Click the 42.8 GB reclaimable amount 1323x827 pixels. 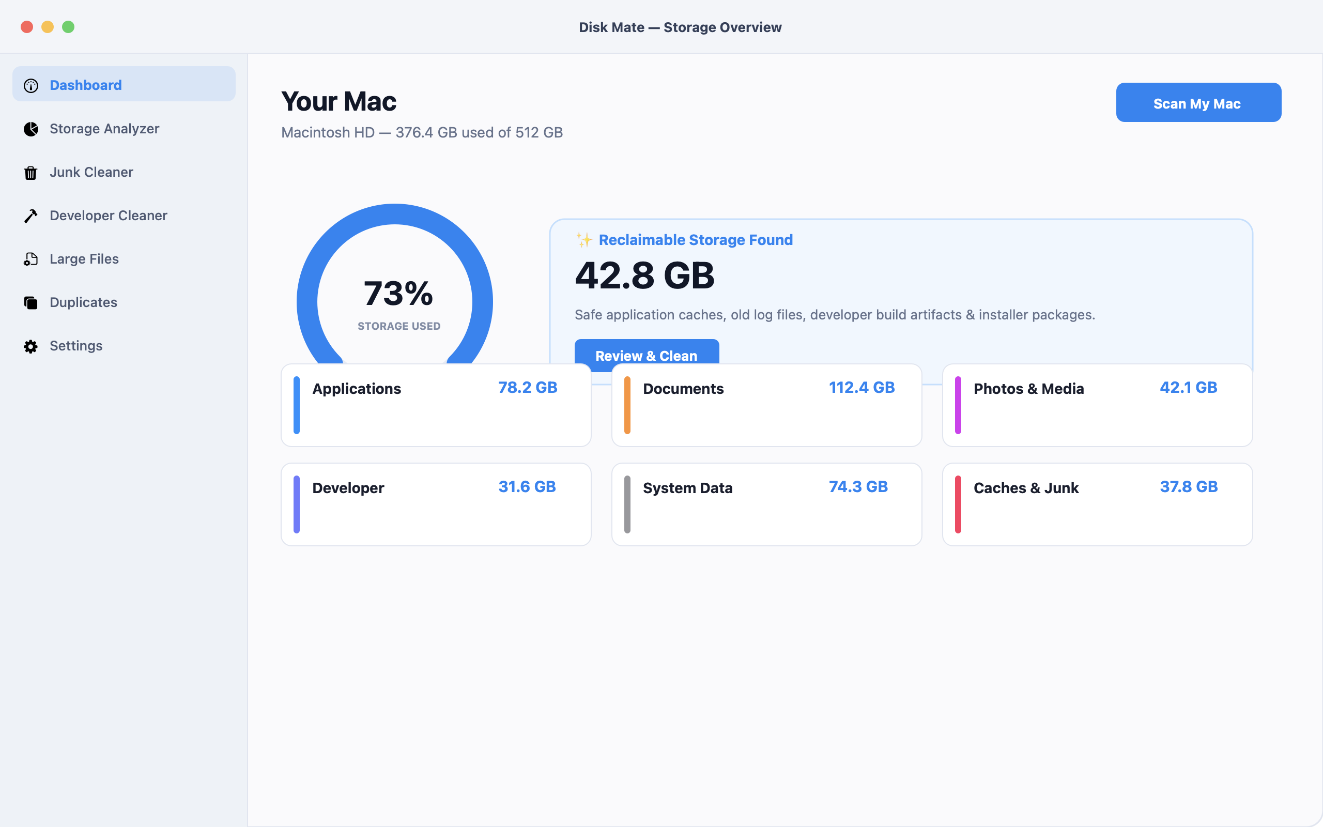click(644, 275)
